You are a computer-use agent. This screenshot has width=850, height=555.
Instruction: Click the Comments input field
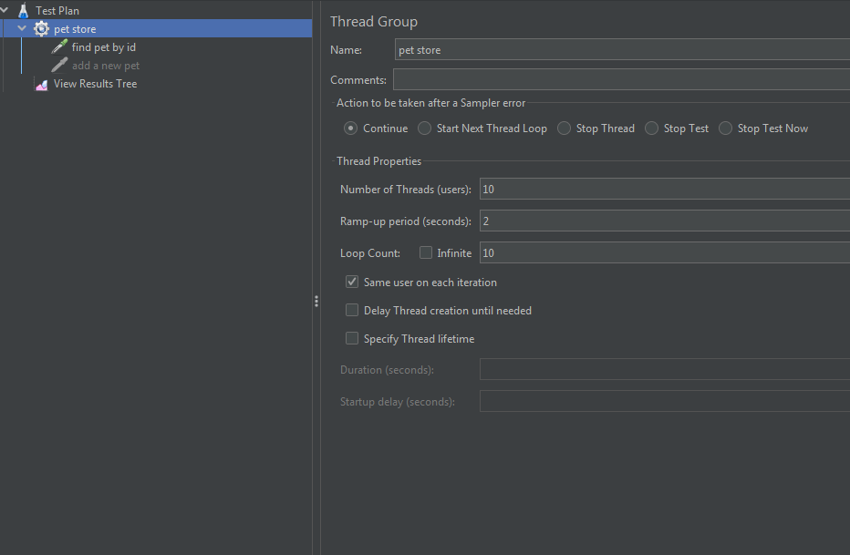coord(621,79)
